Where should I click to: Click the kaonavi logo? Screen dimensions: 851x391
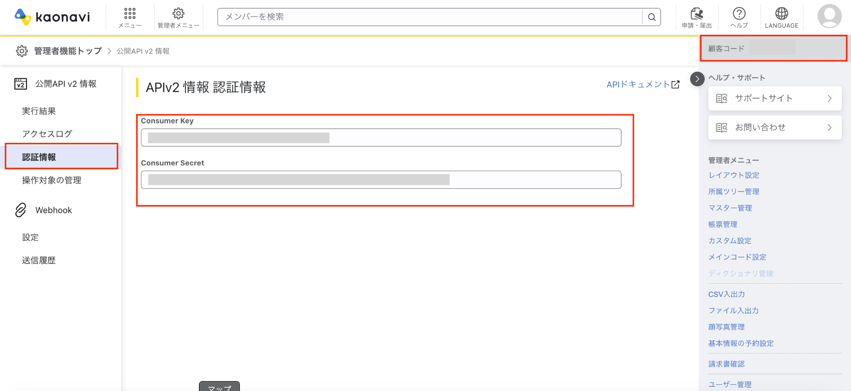click(x=52, y=17)
